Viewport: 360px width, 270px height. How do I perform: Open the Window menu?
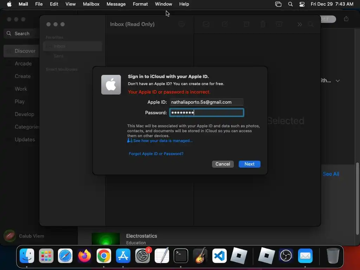(163, 4)
